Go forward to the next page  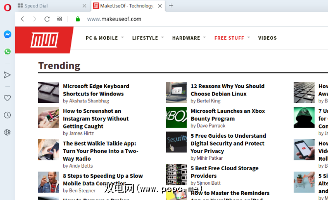coord(35,19)
